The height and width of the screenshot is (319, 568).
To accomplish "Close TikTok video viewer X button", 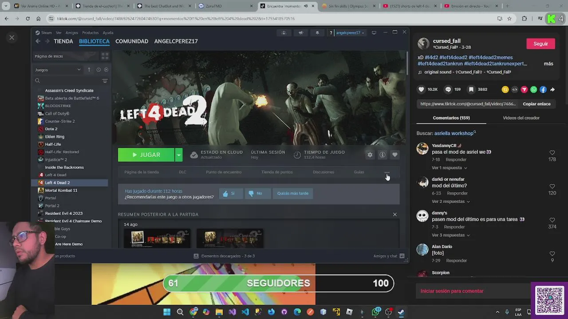I will pos(12,38).
